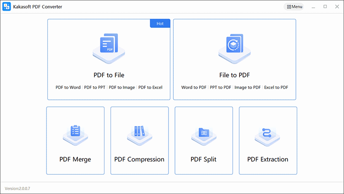Open PDF to Word conversion
The width and height of the screenshot is (344, 194).
68,87
